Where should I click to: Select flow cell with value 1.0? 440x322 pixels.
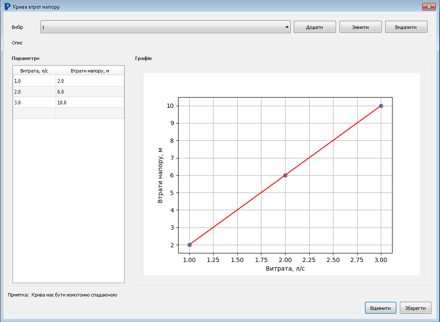click(34, 81)
